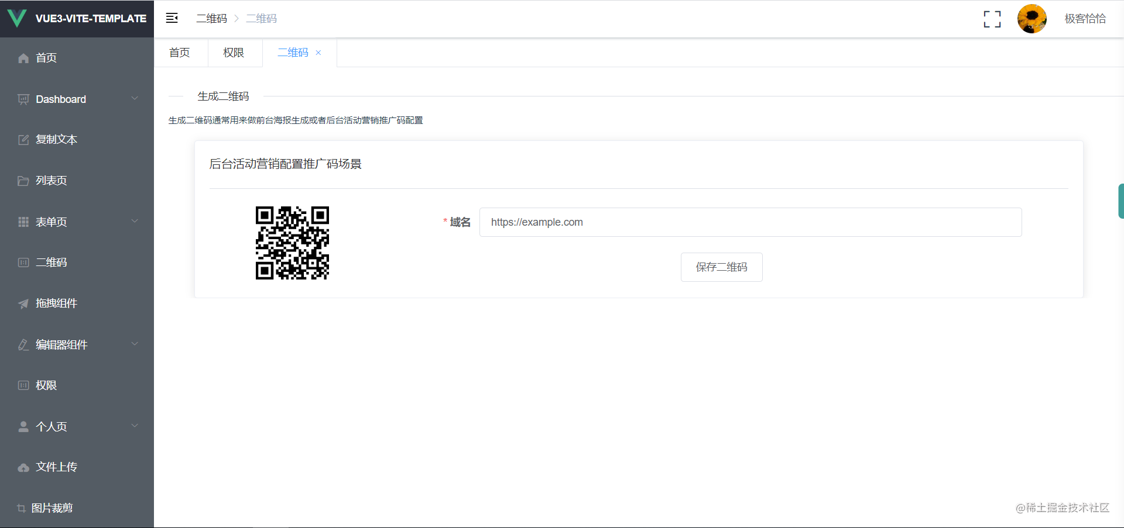Expand the Dashboard submenu arrow
This screenshot has width=1124, height=528.
[135, 98]
